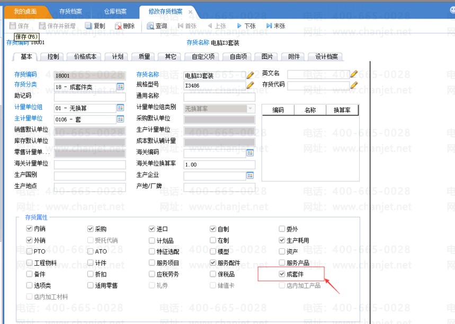
Task: Check the 委外 checkbox
Action: tap(282, 229)
